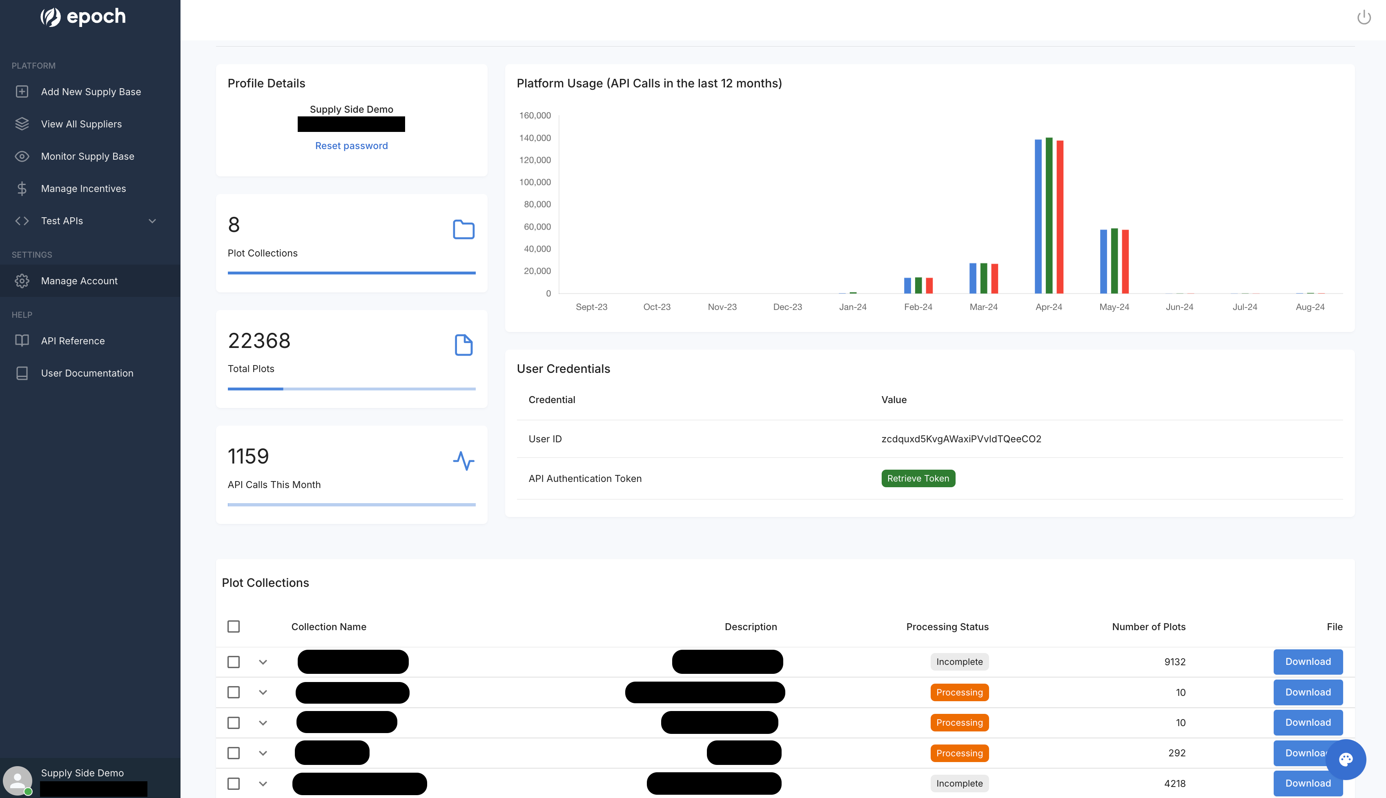Click the Monitor Supply Base eye icon
The width and height of the screenshot is (1386, 798).
[22, 156]
